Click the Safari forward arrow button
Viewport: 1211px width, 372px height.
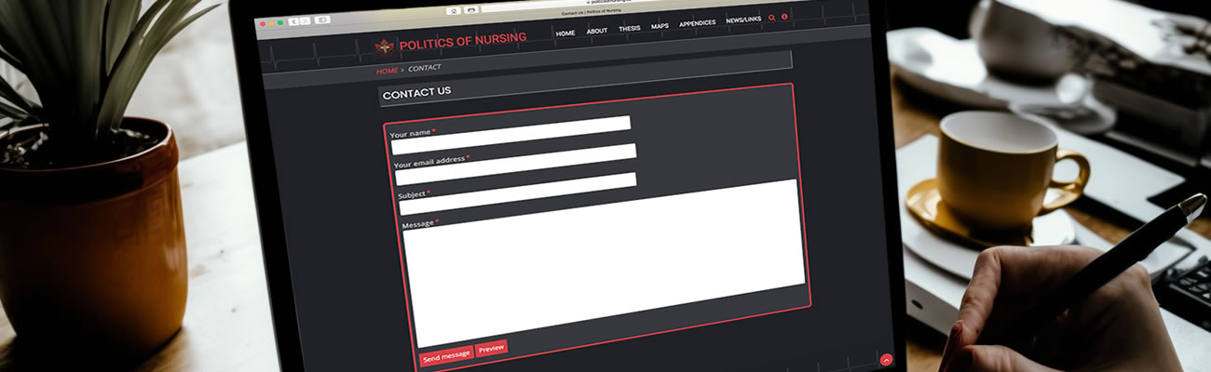click(305, 20)
